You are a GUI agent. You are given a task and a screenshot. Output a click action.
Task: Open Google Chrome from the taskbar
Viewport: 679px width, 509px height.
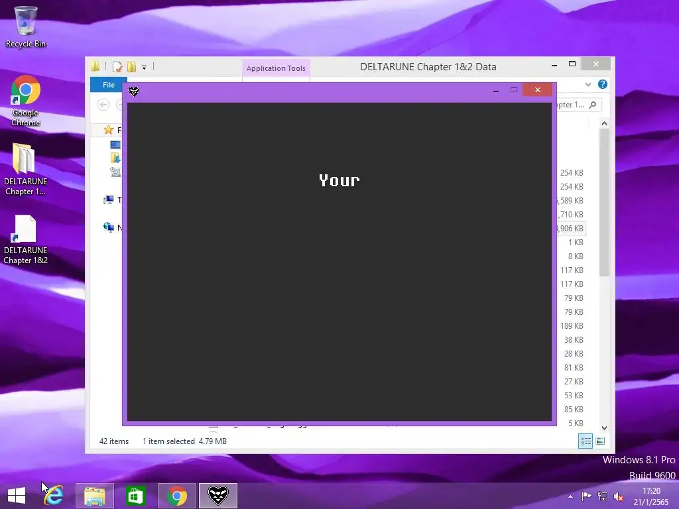point(176,496)
